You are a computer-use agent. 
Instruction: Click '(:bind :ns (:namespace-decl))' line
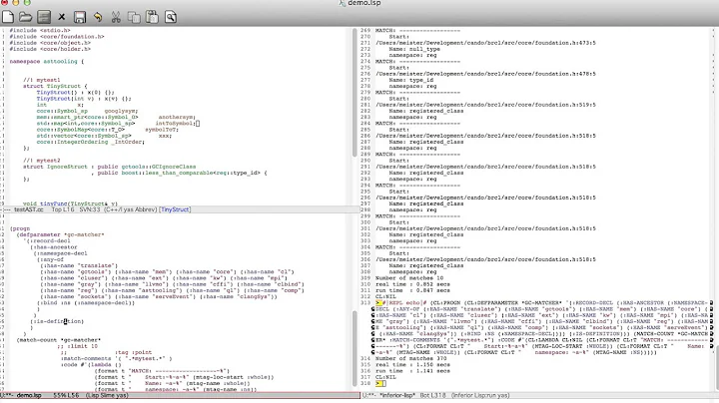pos(86,302)
